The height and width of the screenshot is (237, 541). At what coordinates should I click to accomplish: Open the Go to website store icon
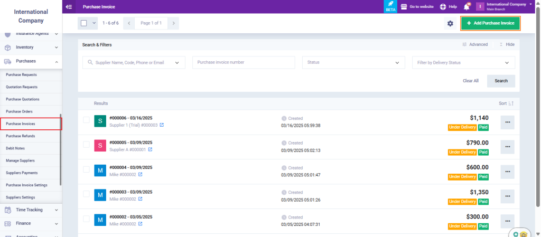[x=404, y=6]
